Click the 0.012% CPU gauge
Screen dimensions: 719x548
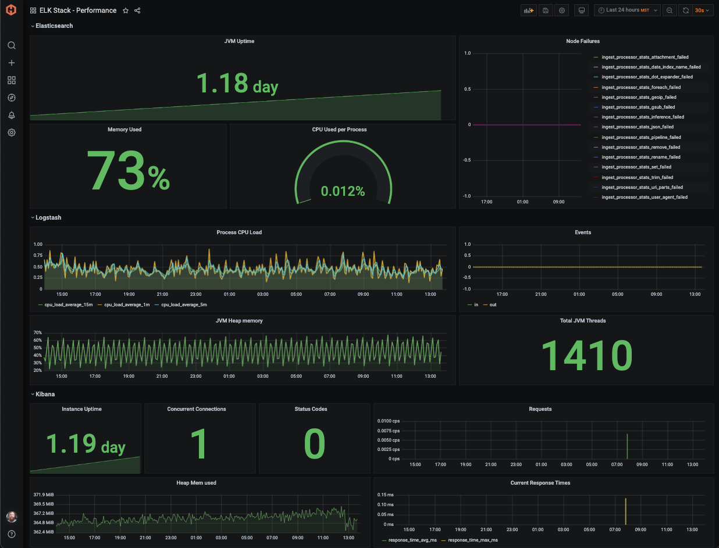point(343,191)
